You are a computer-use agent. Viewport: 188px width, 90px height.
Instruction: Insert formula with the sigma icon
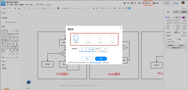tap(107, 8)
